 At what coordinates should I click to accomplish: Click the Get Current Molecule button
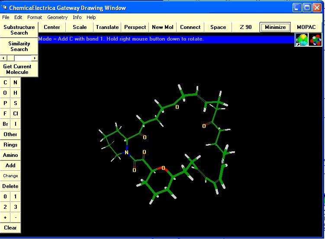(19, 69)
